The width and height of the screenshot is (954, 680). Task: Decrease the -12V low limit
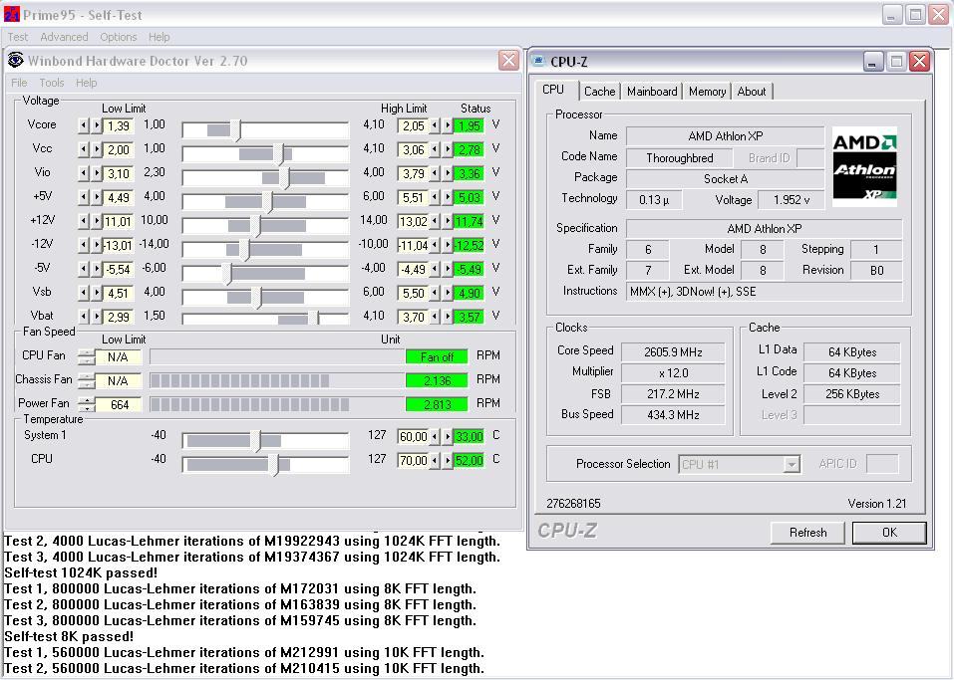click(x=84, y=245)
